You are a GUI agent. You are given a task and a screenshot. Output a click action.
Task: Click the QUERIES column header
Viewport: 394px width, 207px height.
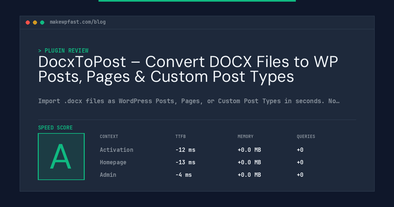(306, 136)
